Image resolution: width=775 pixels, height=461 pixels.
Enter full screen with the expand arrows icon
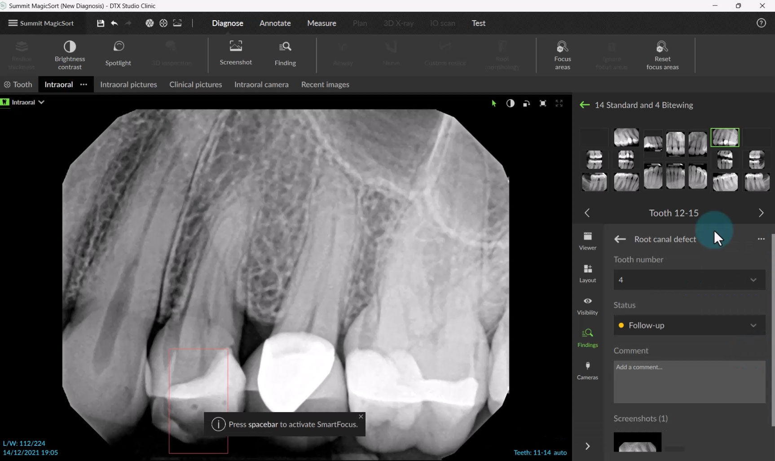(559, 103)
